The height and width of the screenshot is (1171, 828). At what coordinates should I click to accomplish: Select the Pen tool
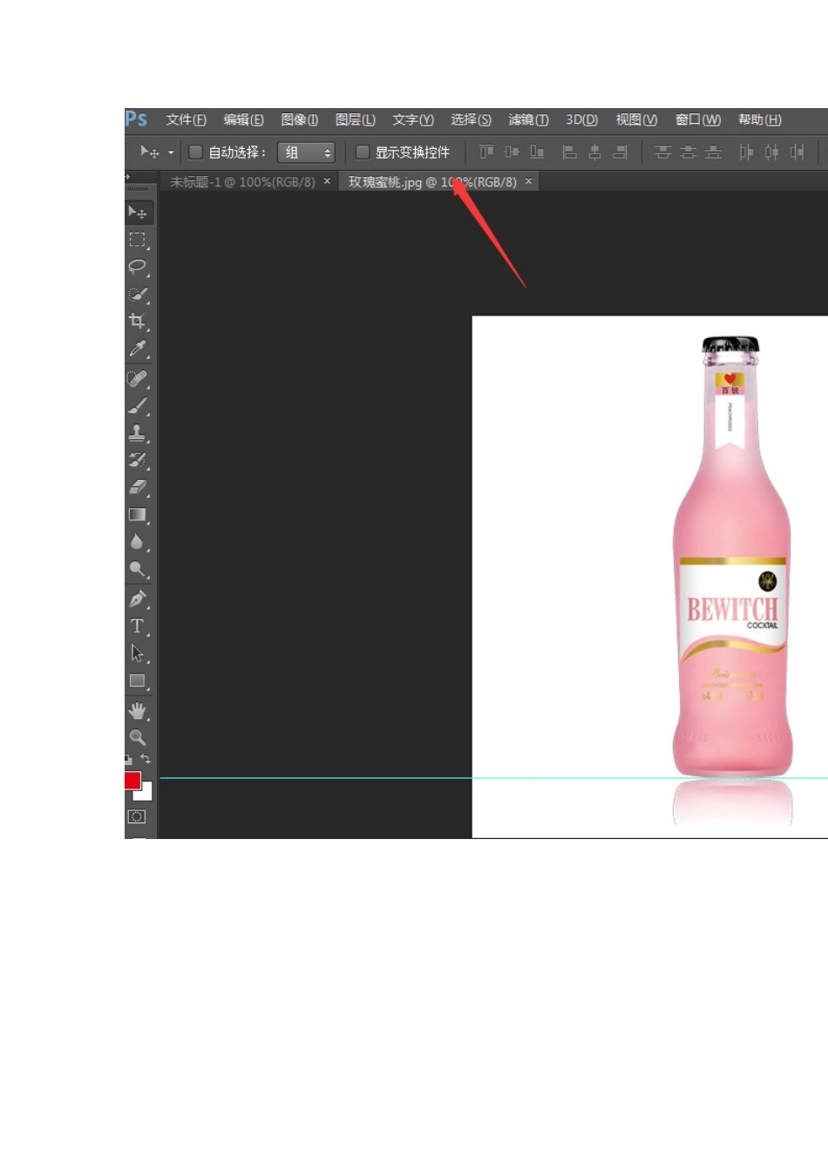point(138,599)
